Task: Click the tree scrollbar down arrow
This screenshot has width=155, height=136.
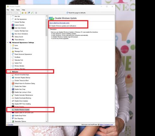Action: [46, 121]
